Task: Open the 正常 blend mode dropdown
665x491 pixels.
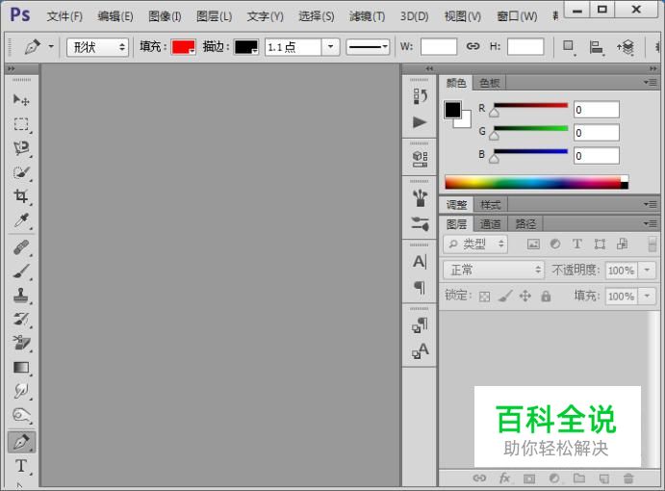Action: click(x=494, y=270)
